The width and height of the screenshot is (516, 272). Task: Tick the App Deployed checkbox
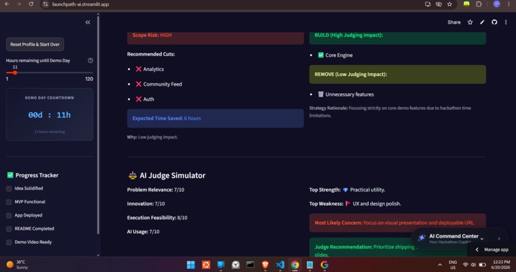tap(9, 216)
